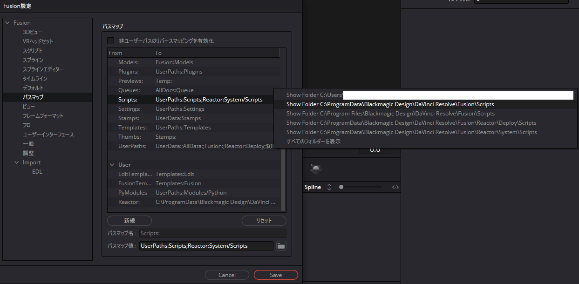Screen dimensions: 579x284
Task: Collapse the User group in the path map list
Action: (x=112, y=165)
